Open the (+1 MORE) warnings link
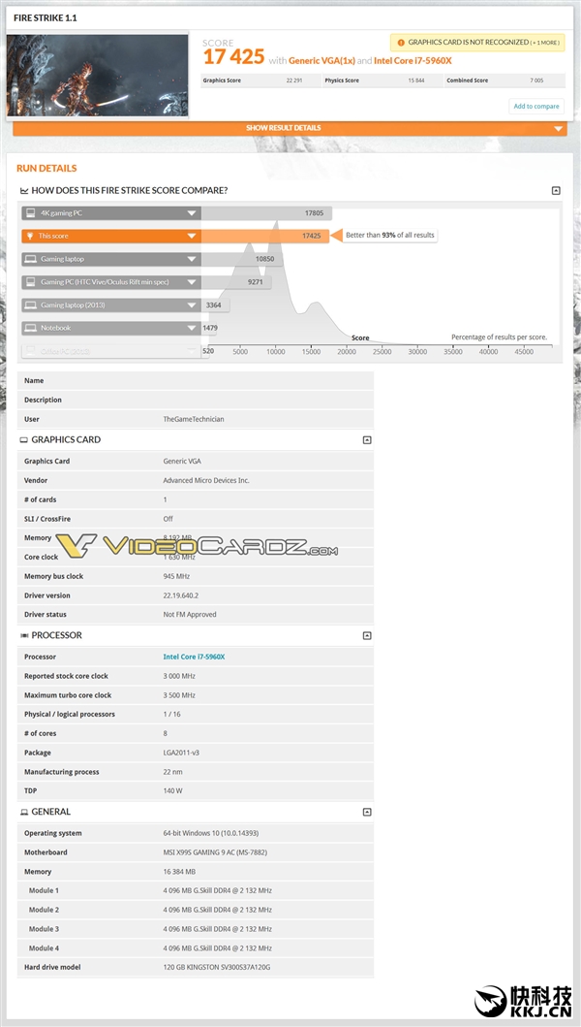This screenshot has width=581, height=1027. pyautogui.click(x=545, y=43)
